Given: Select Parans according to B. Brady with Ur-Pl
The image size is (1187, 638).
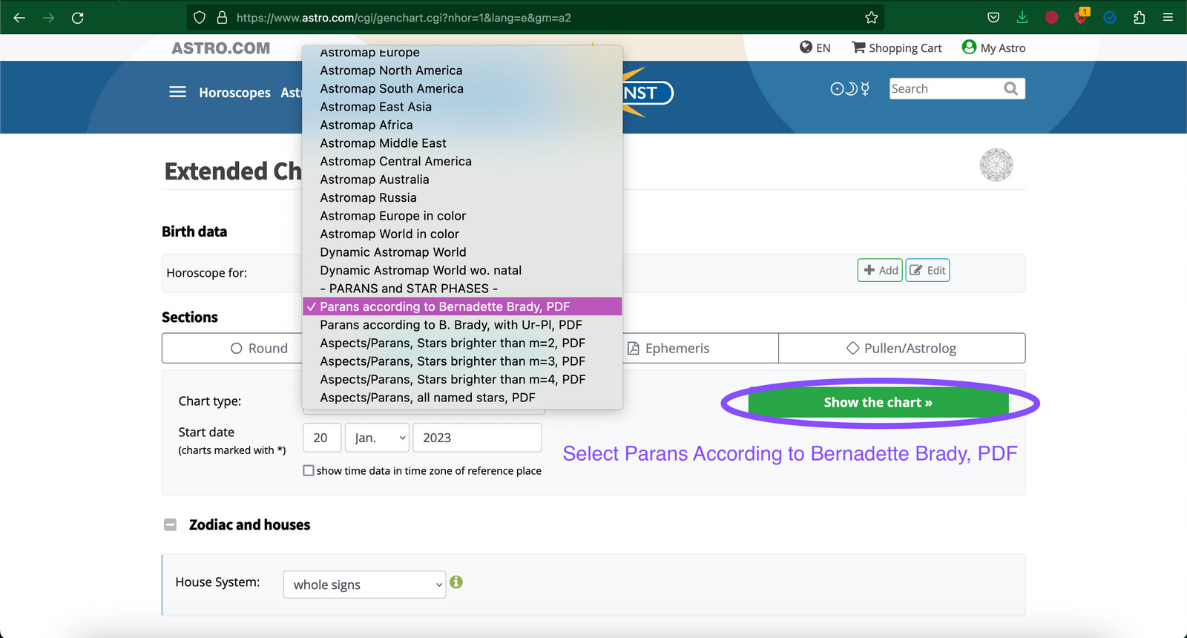Looking at the screenshot, I should click(462, 325).
